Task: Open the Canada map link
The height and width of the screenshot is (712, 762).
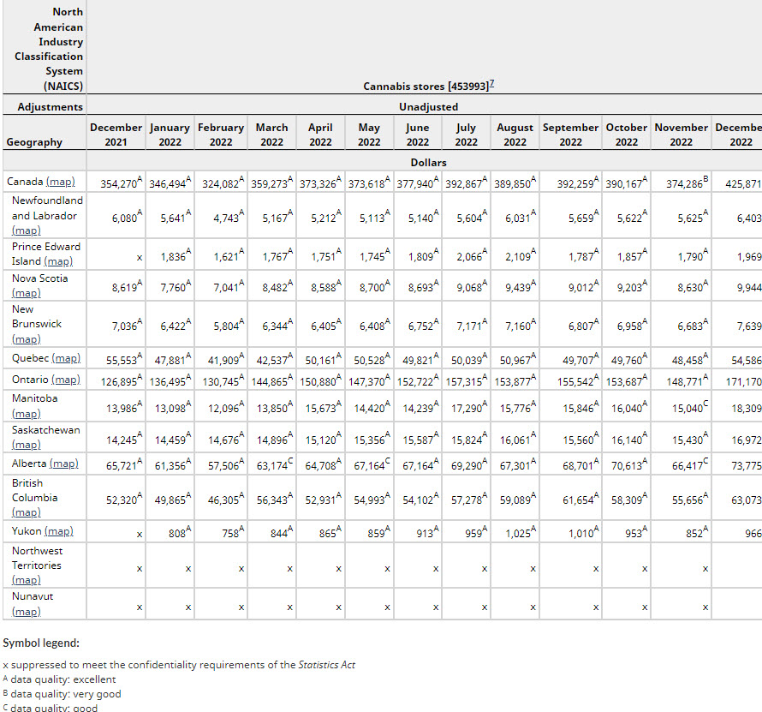Action: (61, 182)
